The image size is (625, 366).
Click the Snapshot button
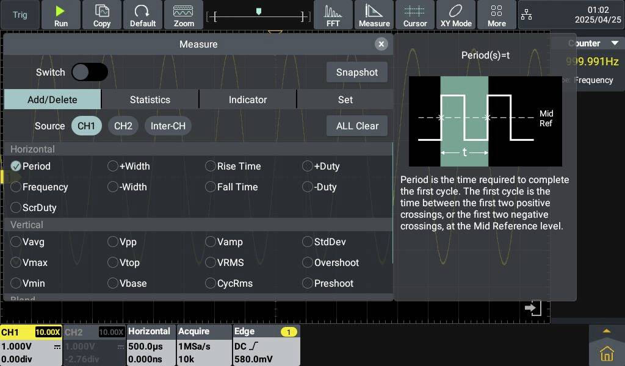click(356, 72)
